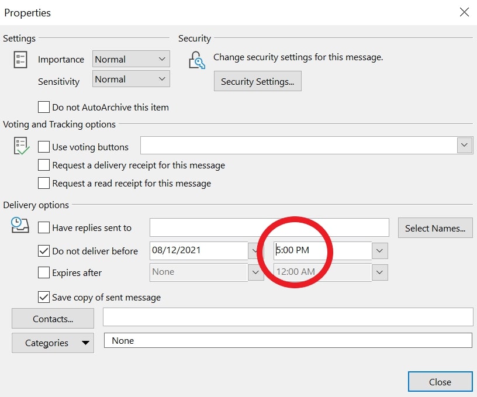The image size is (477, 397).
Task: Open the Importance dropdown
Action: 131,59
